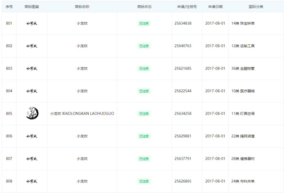Select registration number 25637791
The height and width of the screenshot is (193, 284).
coord(183,159)
